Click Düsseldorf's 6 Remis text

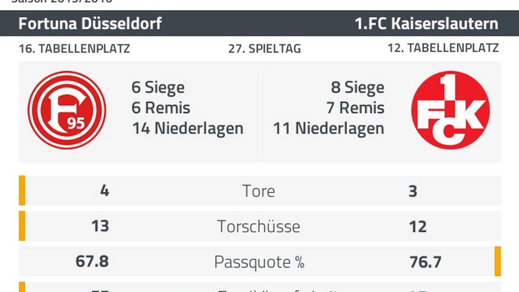pyautogui.click(x=161, y=108)
